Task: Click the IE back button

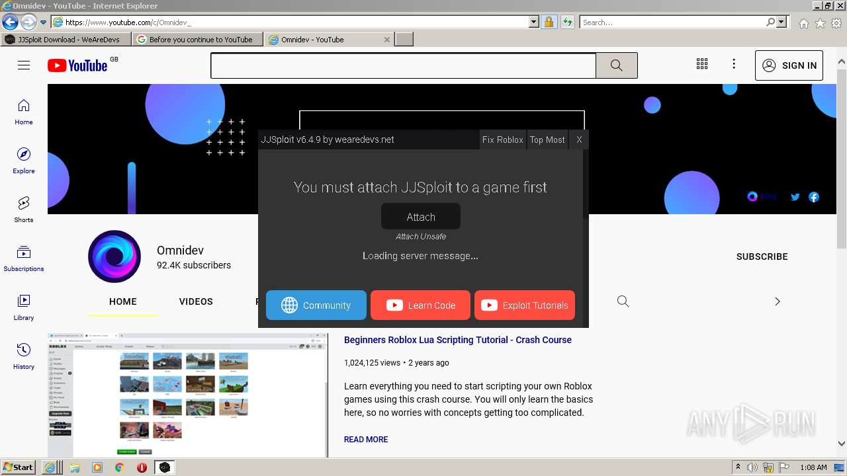Action: click(x=10, y=22)
